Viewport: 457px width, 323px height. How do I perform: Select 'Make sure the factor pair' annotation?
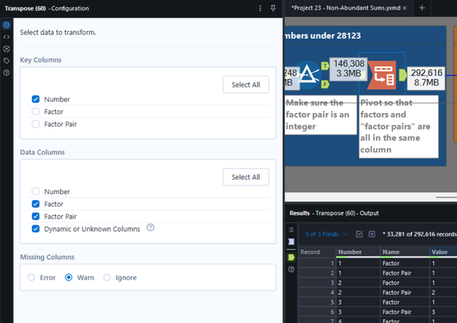pyautogui.click(x=321, y=115)
